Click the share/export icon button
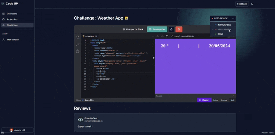The height and width of the screenshot is (135, 275). [x=171, y=29]
